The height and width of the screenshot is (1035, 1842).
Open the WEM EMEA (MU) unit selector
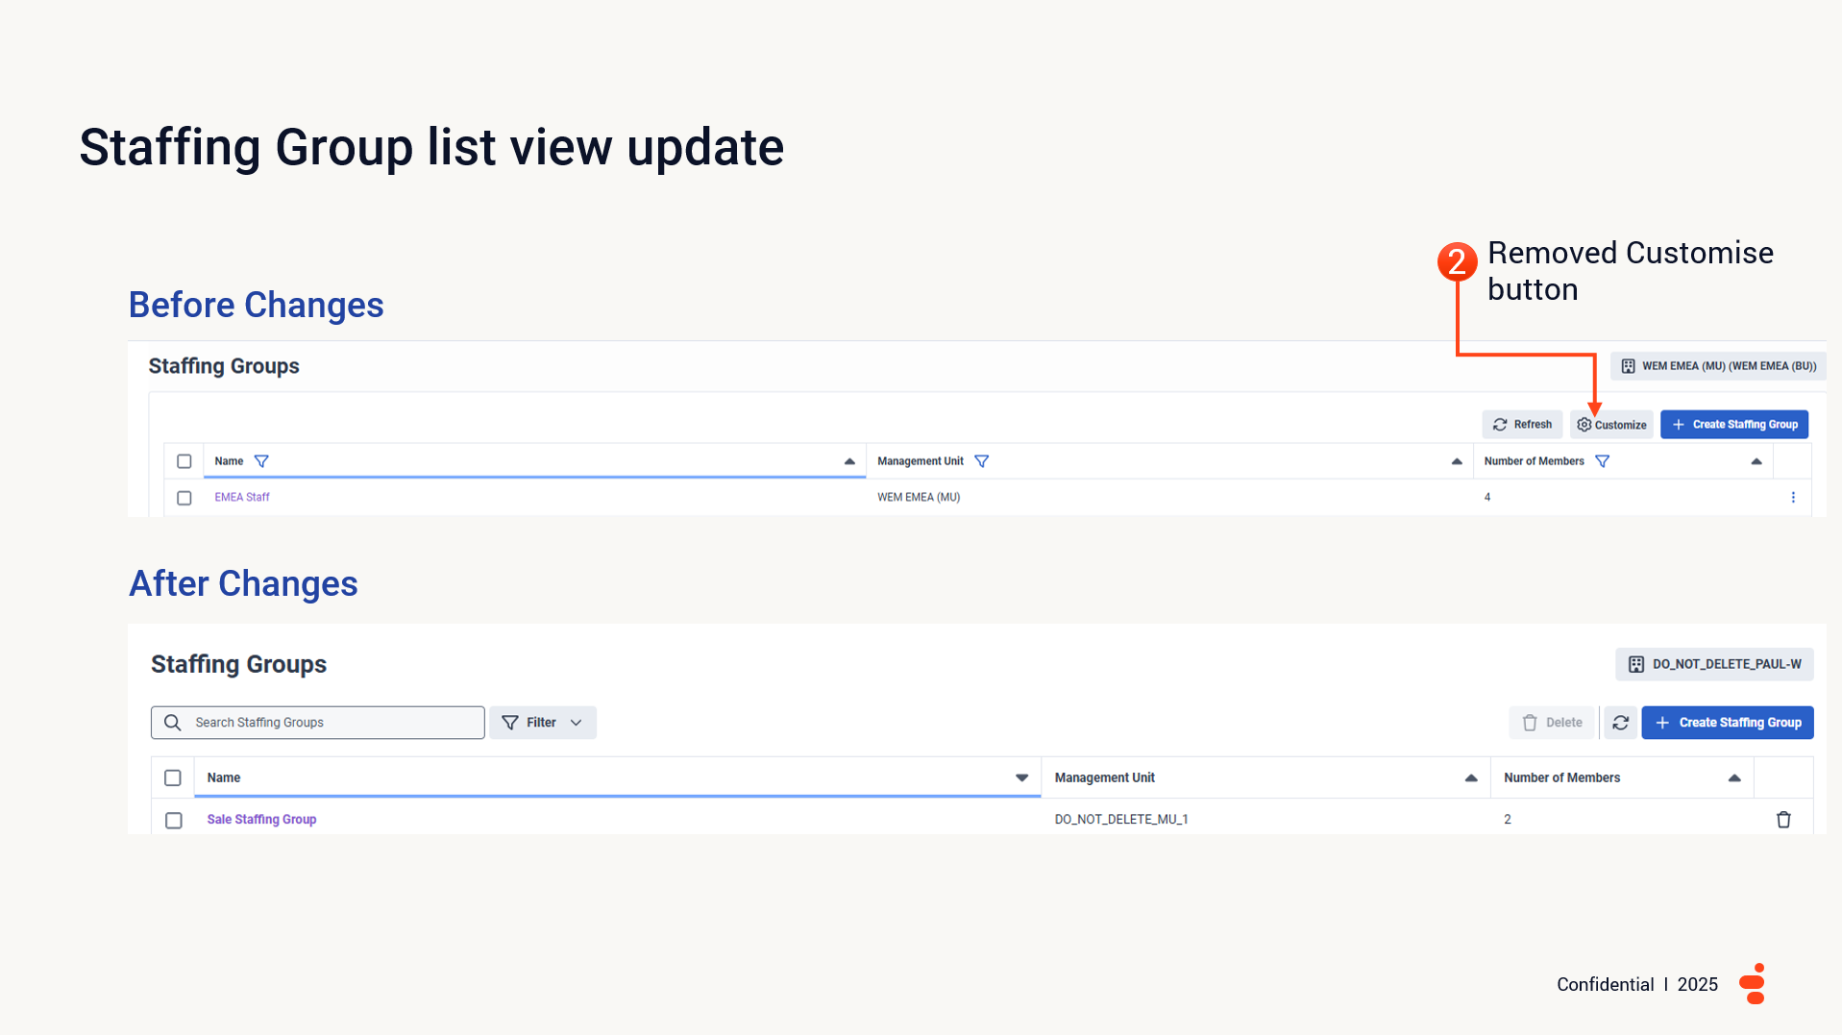pyautogui.click(x=1718, y=366)
